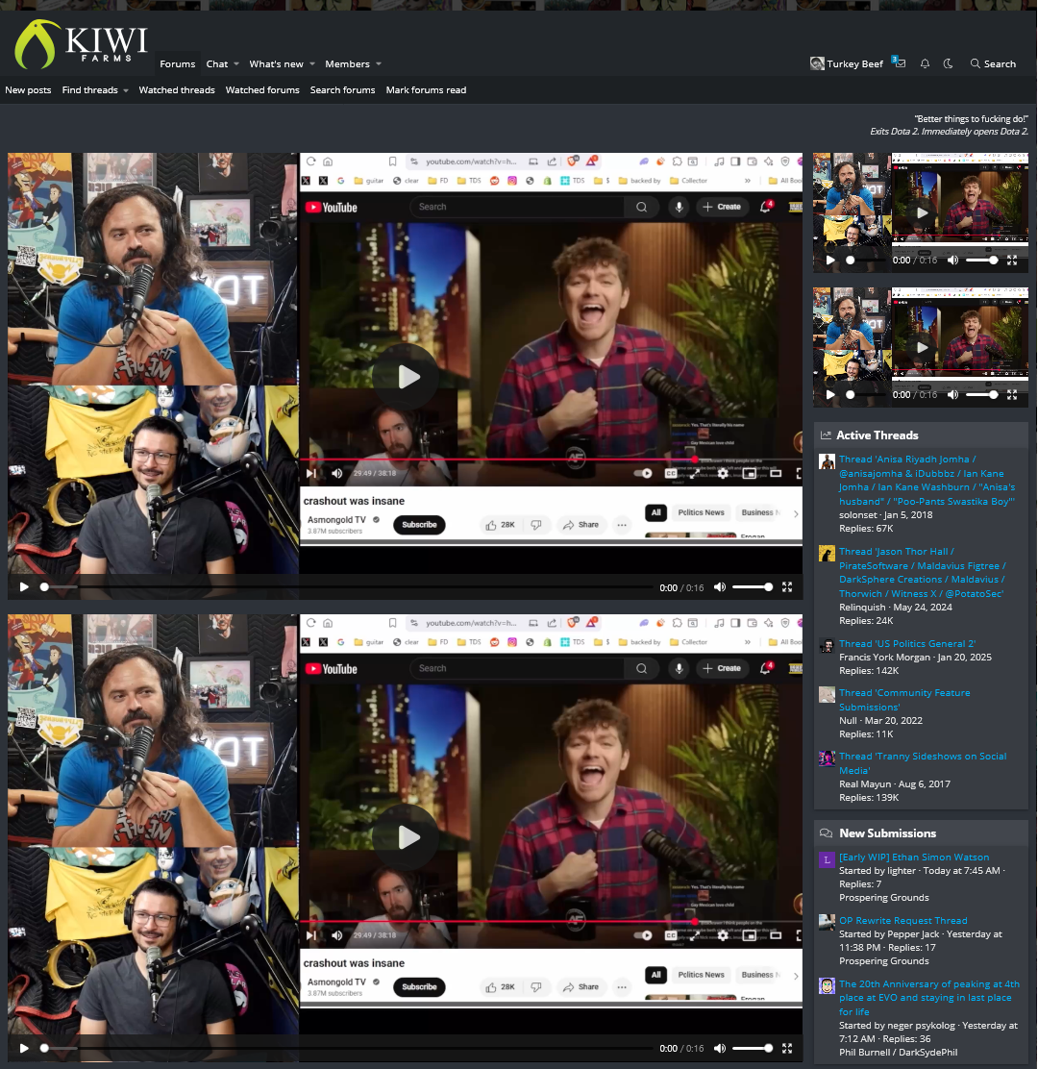Open Watched forums
Screen dimensions: 1038x1069
(262, 90)
